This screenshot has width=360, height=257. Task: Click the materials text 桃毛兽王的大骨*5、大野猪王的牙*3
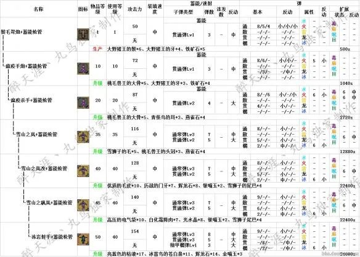[158, 83]
